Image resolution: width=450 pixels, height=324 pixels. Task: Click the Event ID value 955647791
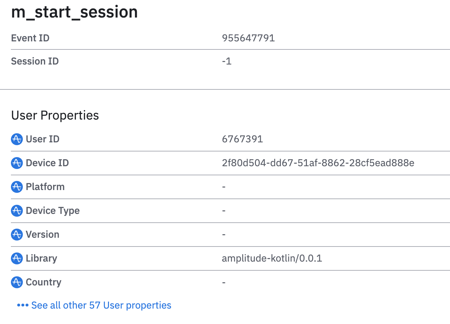click(x=248, y=38)
